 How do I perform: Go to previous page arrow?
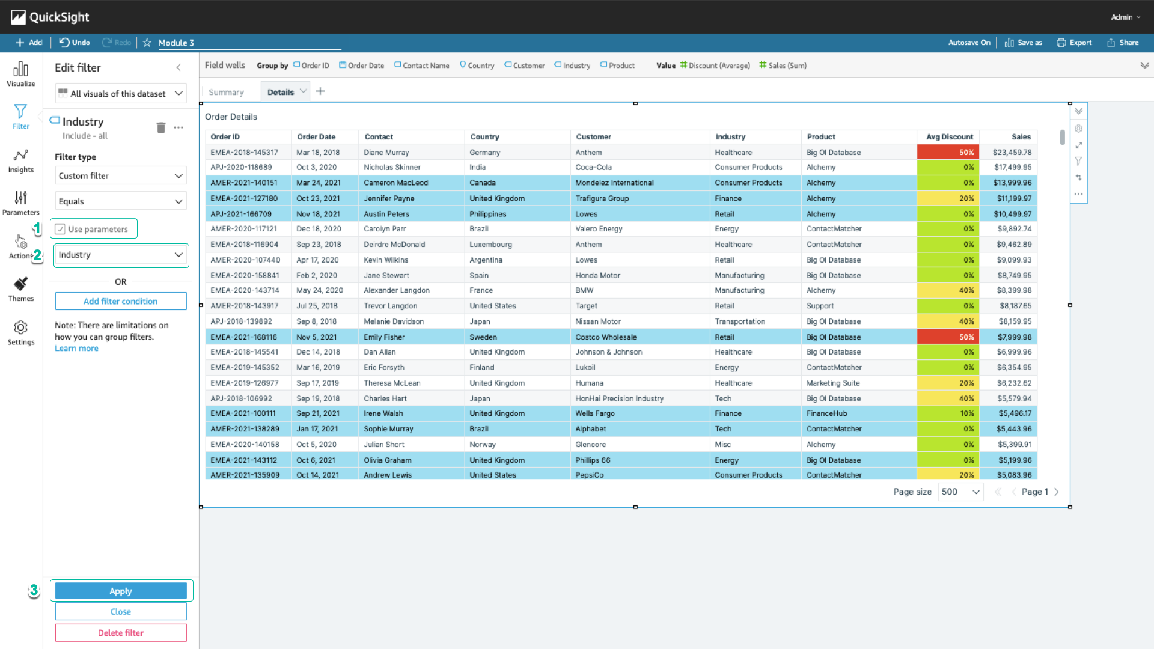tap(1014, 492)
